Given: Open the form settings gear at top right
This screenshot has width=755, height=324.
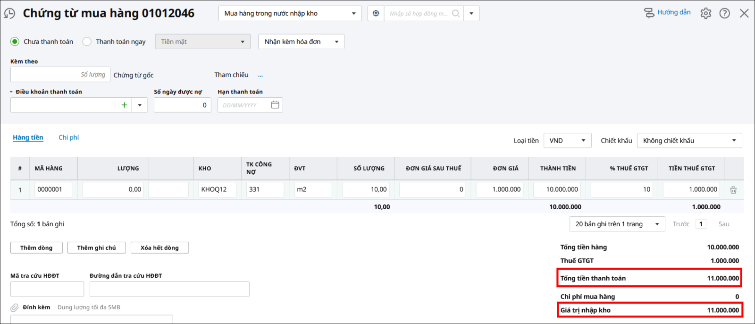Looking at the screenshot, I should 705,13.
